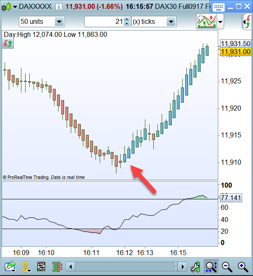Click the 11,920 price axis label
This screenshot has width=253, height=276.
pos(231,108)
